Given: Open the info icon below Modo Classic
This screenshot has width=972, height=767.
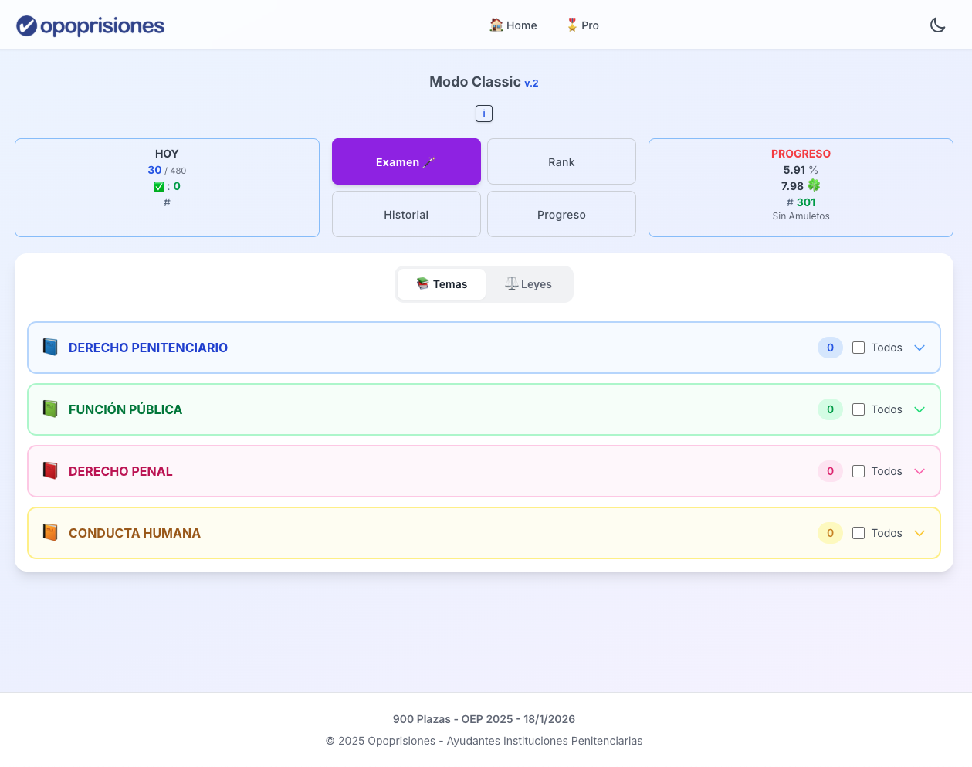Looking at the screenshot, I should tap(484, 114).
